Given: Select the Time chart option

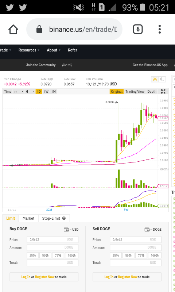Looking at the screenshot, I should tap(8, 92).
